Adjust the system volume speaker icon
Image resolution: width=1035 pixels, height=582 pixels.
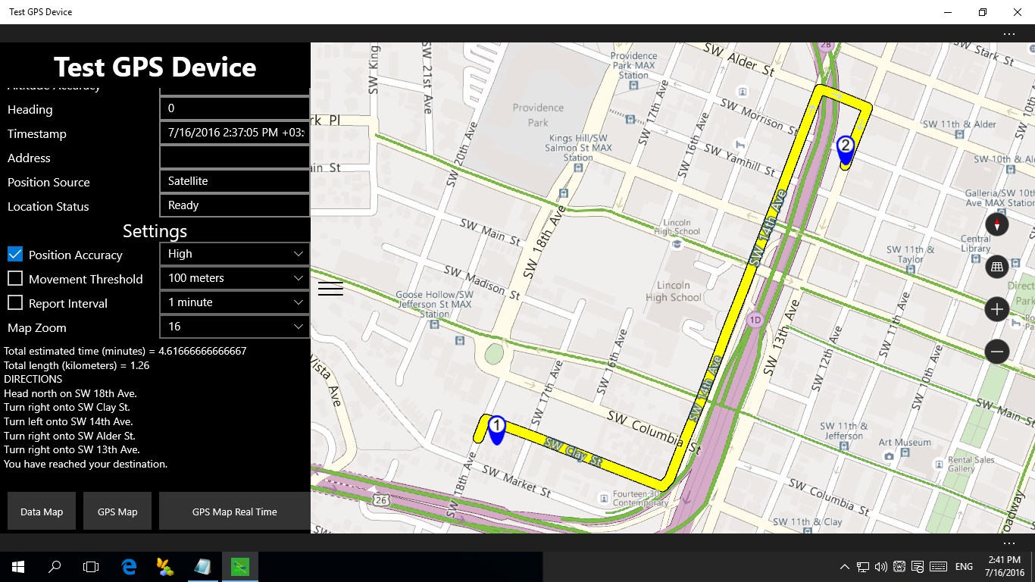(x=880, y=566)
